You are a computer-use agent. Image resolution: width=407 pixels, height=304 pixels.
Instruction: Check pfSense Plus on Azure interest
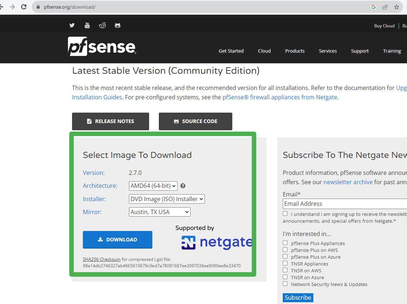pos(285,256)
